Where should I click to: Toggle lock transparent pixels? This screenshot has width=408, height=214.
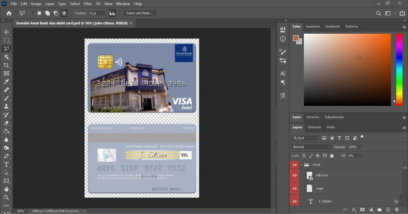[304, 156]
